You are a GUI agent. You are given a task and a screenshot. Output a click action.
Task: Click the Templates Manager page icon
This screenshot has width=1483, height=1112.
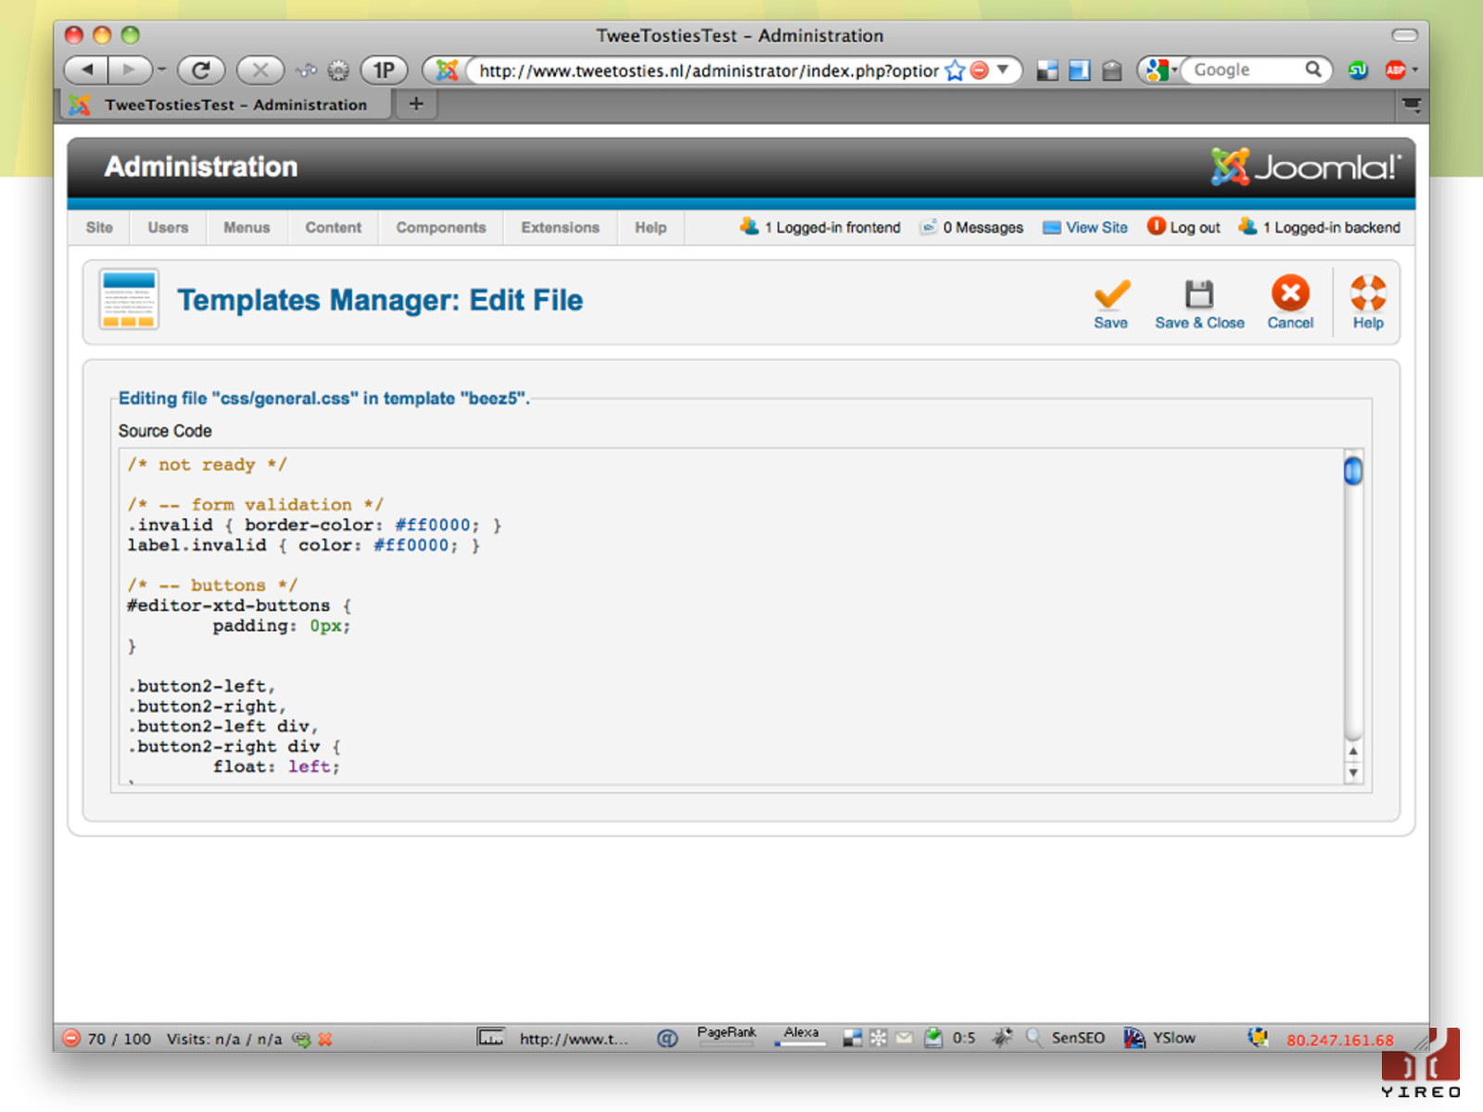tap(129, 299)
